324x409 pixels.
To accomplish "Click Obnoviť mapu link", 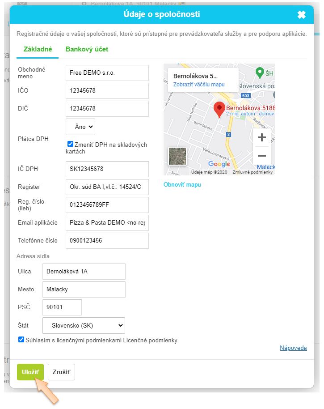I will (182, 184).
